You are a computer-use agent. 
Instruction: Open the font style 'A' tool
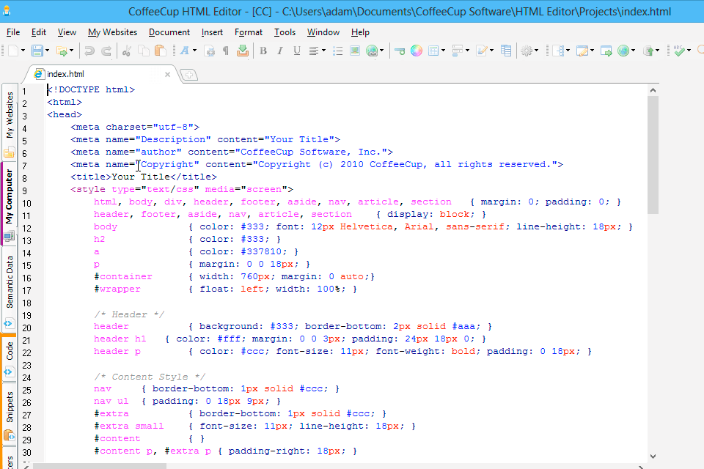pyautogui.click(x=185, y=51)
